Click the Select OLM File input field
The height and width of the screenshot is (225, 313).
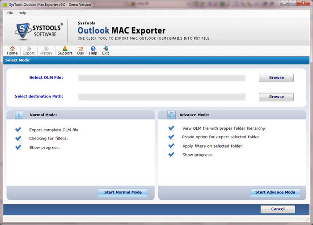161,78
